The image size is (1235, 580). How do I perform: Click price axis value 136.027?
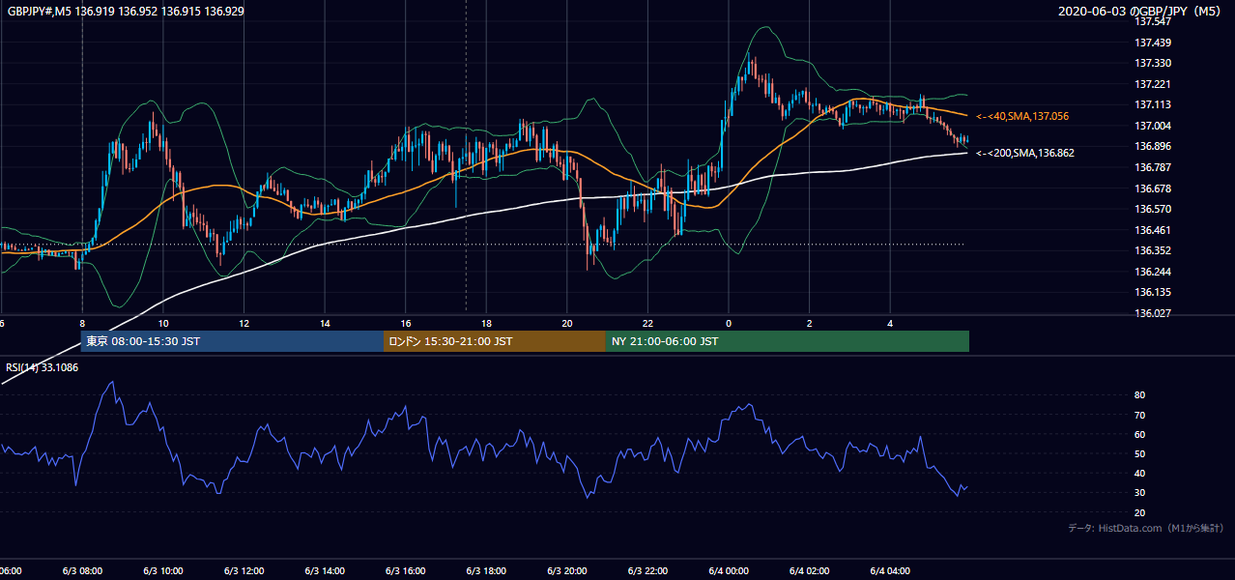tap(1153, 313)
